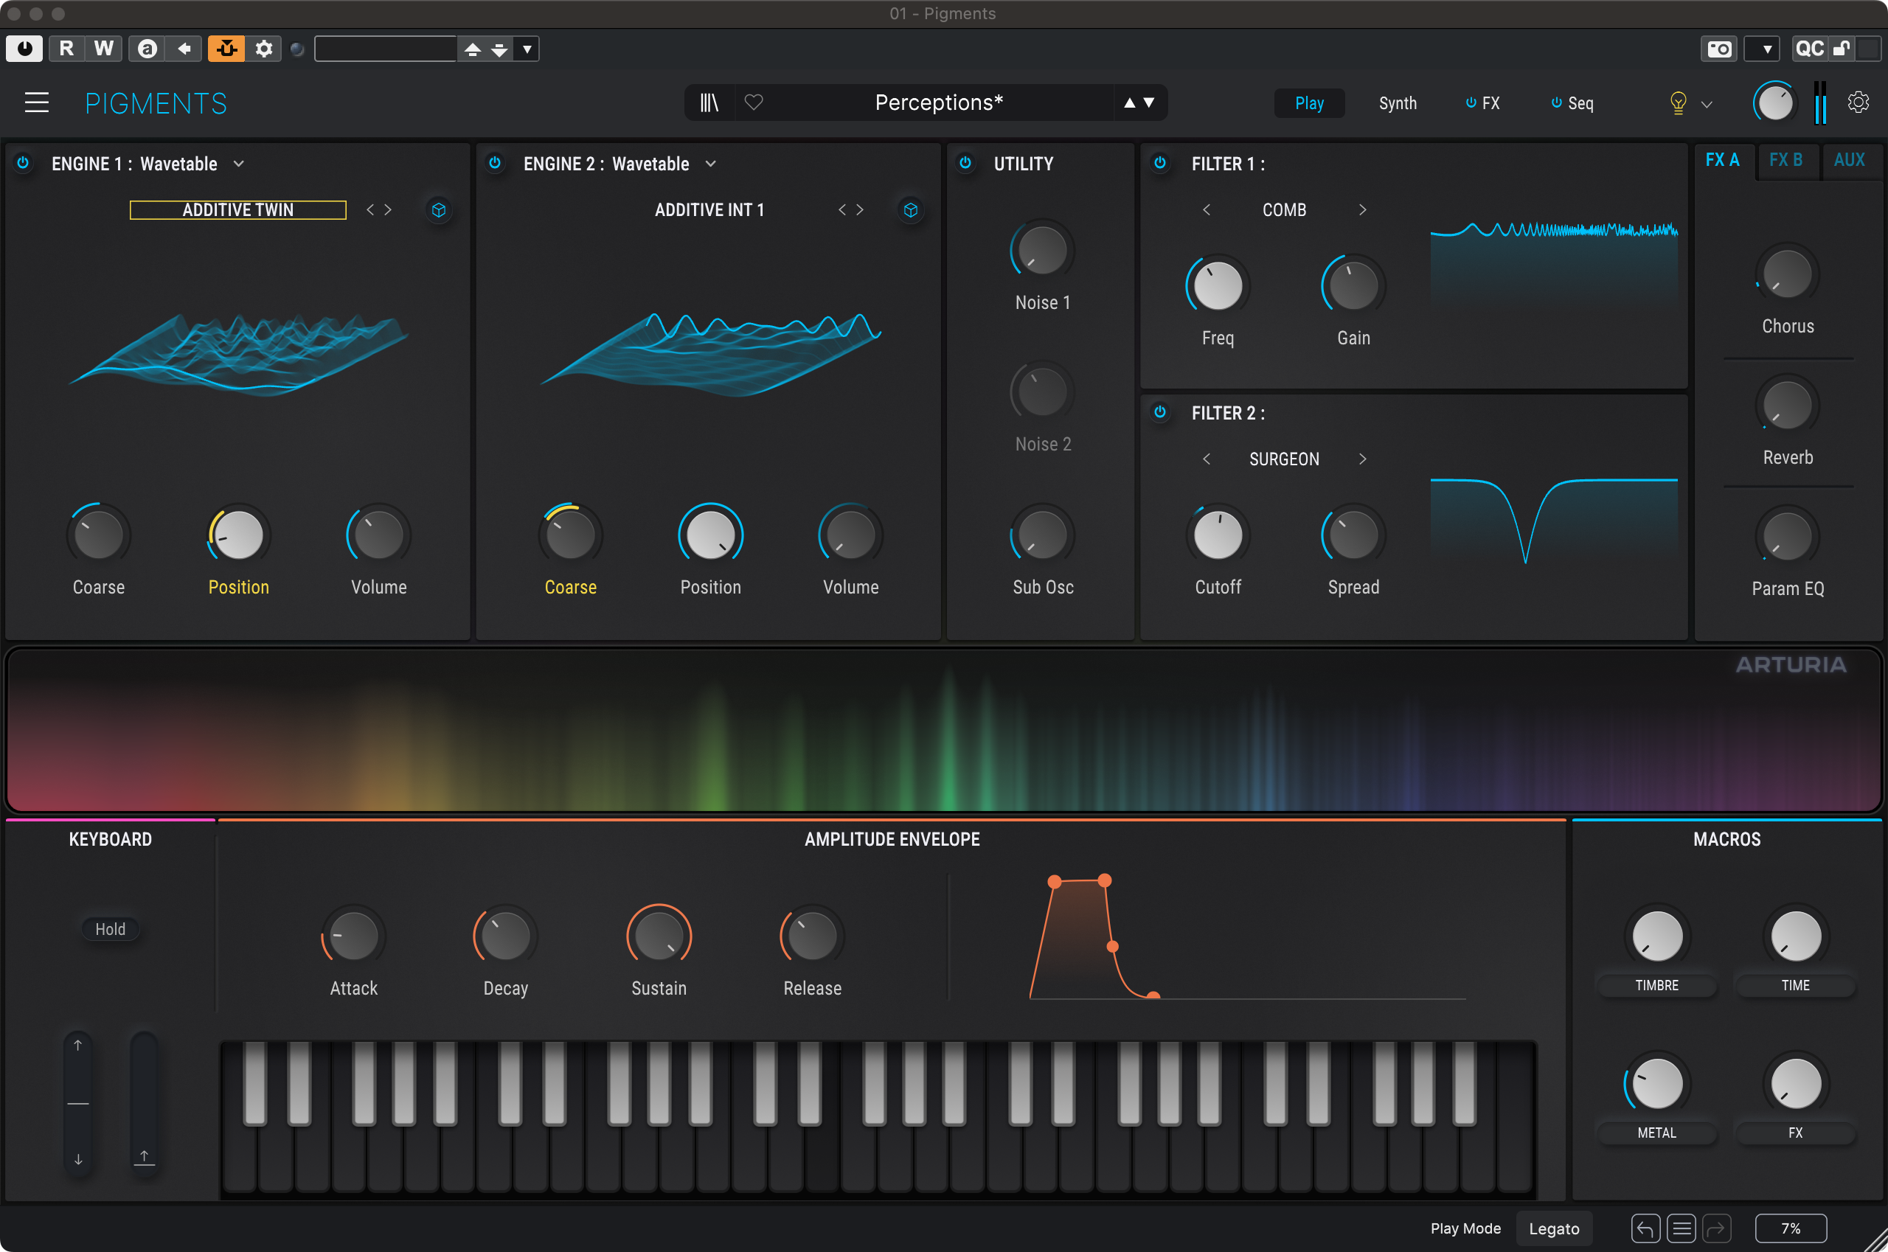Switch to the Seq view tab
The width and height of the screenshot is (1888, 1252).
1580,103
